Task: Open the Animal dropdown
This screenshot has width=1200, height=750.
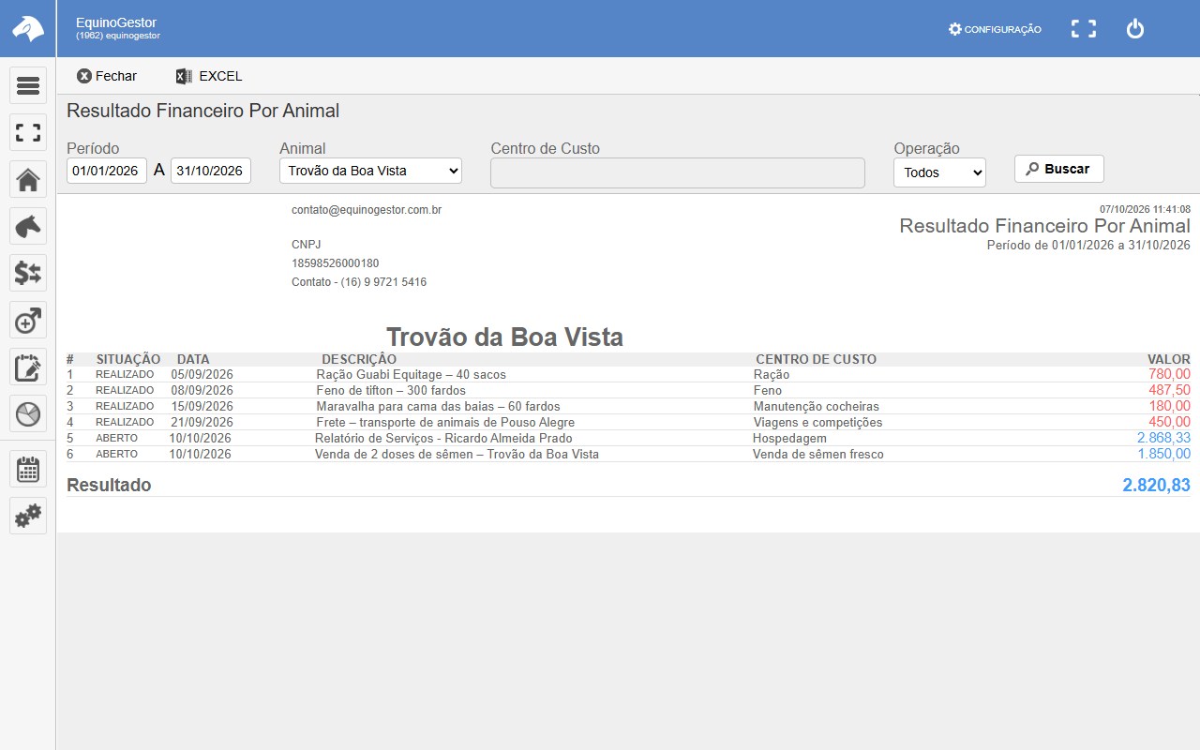Action: click(x=371, y=171)
